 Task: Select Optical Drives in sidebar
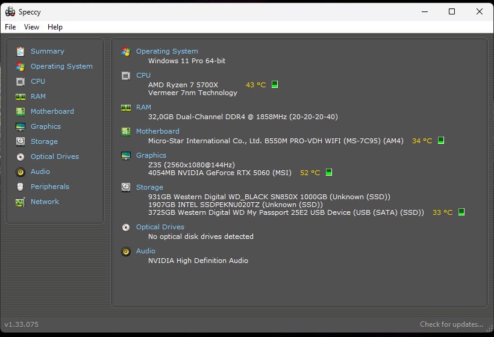(x=55, y=156)
